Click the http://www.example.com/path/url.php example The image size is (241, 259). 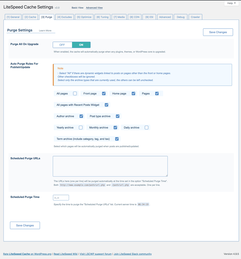(x=82, y=185)
